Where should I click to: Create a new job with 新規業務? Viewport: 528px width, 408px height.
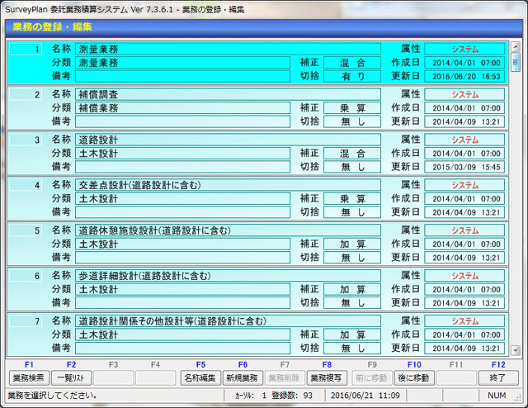pos(243,378)
